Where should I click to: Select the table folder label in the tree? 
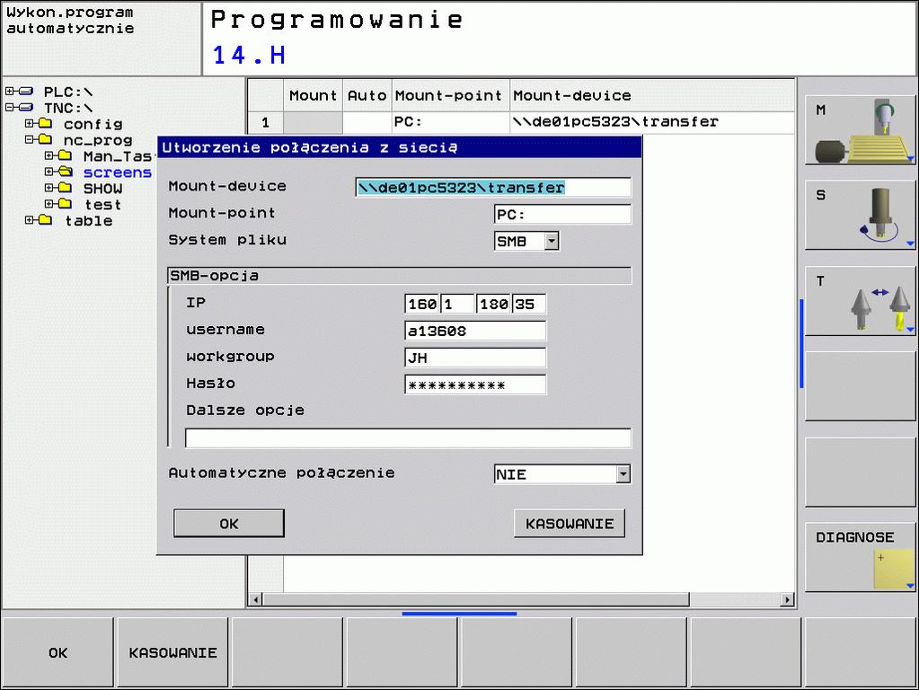pos(89,221)
